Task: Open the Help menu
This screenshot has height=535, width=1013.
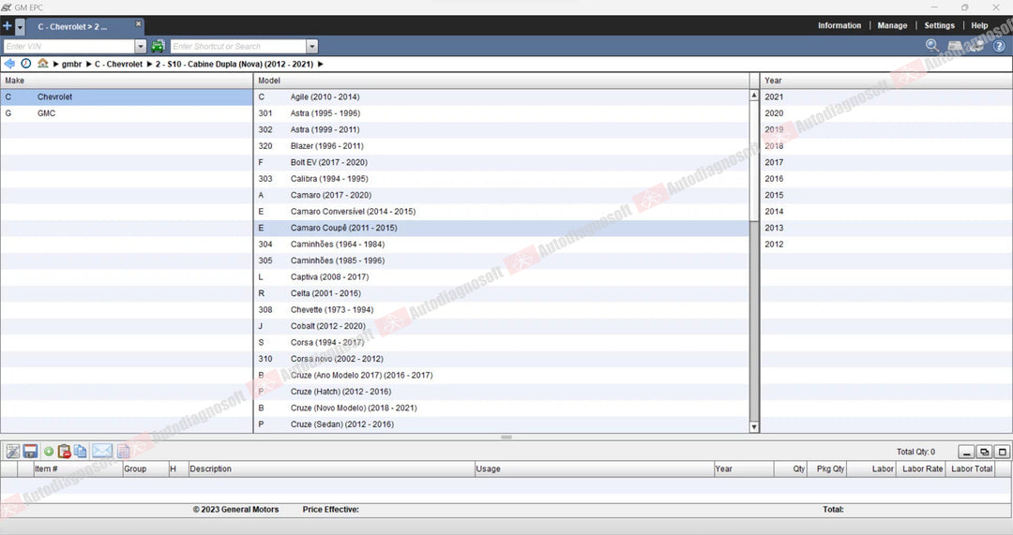Action: point(979,26)
